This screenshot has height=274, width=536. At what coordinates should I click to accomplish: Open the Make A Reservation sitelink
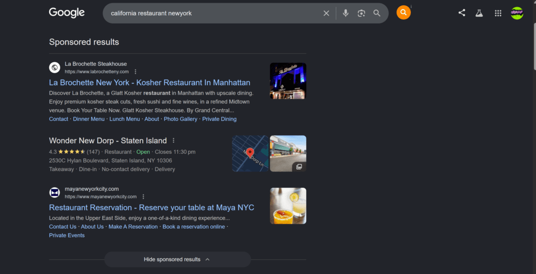tap(133, 226)
